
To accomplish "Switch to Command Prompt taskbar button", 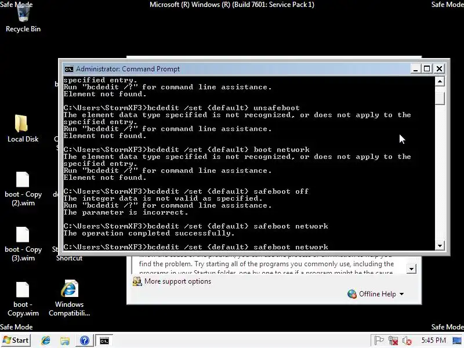I will point(104,340).
